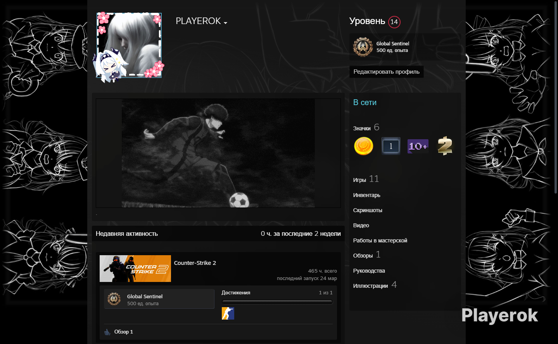Open the Инвентарь link

click(366, 195)
